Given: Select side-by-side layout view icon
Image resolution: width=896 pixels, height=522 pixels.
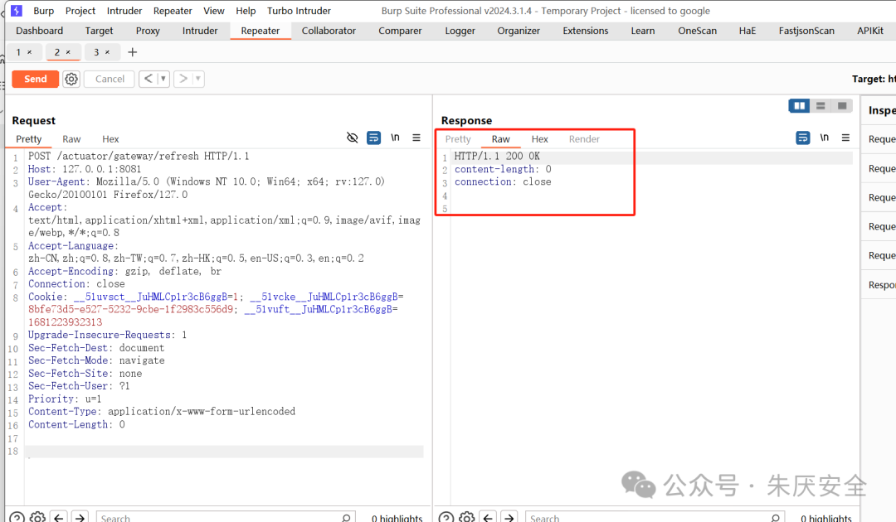Looking at the screenshot, I should pyautogui.click(x=800, y=105).
